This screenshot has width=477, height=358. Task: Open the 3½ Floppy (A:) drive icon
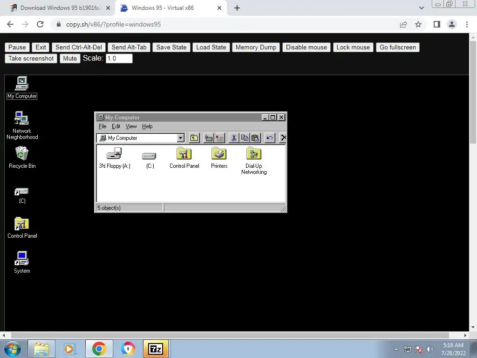pos(115,158)
